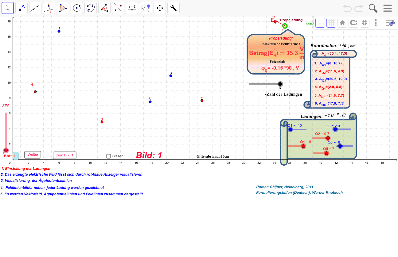The height and width of the screenshot is (257, 398).
Task: Toggle grid display in style bar
Action: point(331,23)
